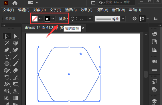Image resolution: width=162 pixels, height=105 pixels.
Task: Select the Curvature tool
Action: pyautogui.click(x=15, y=50)
